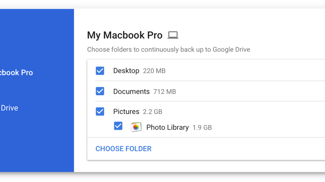Screen dimensions: 325x182
Task: Select the Photo Library entry label
Action: point(167,127)
